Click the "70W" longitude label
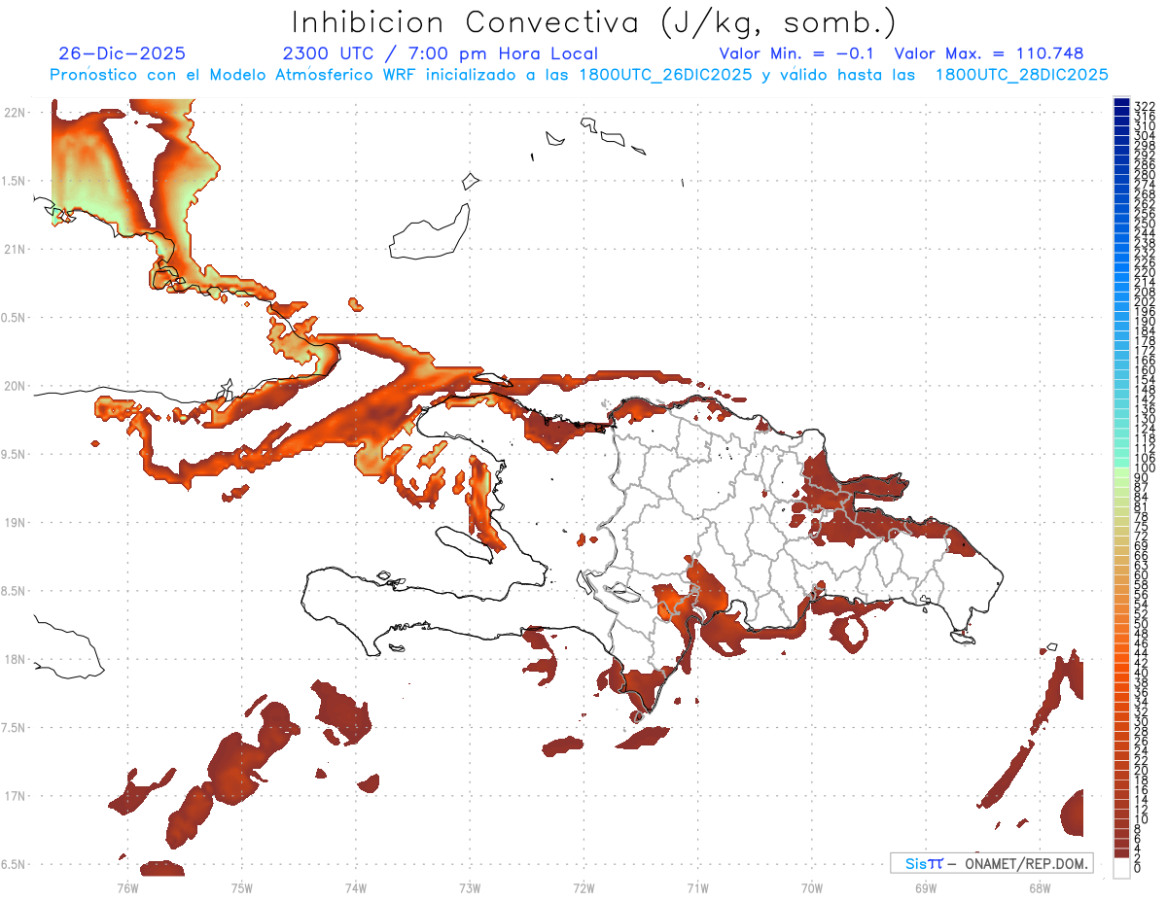The height and width of the screenshot is (901, 1167). [812, 886]
